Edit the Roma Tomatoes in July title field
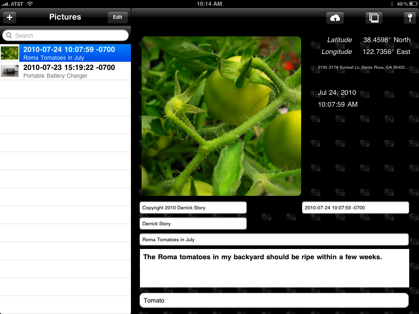 pyautogui.click(x=274, y=240)
